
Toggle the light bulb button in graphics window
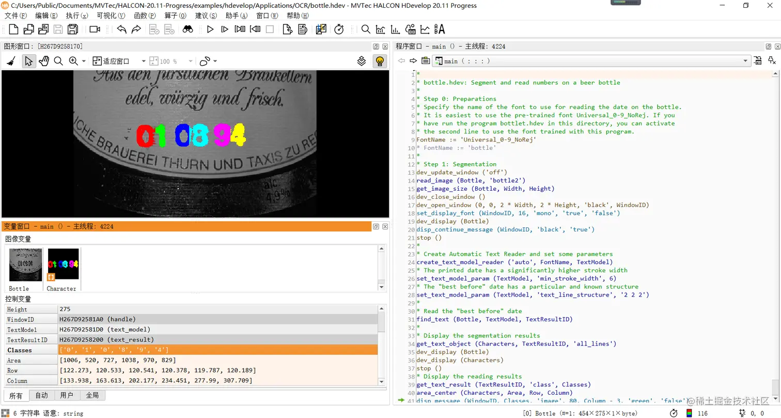pos(380,61)
